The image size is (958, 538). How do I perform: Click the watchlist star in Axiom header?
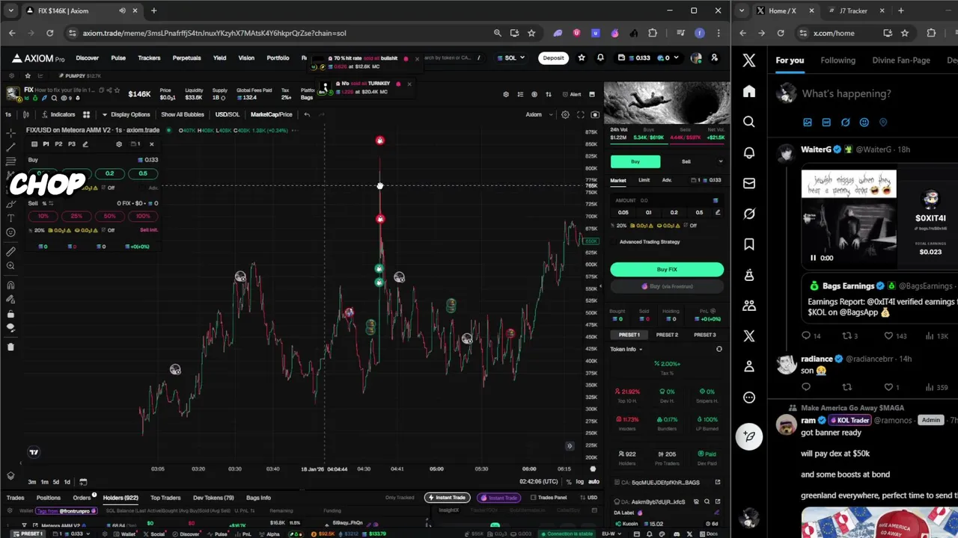coord(582,58)
